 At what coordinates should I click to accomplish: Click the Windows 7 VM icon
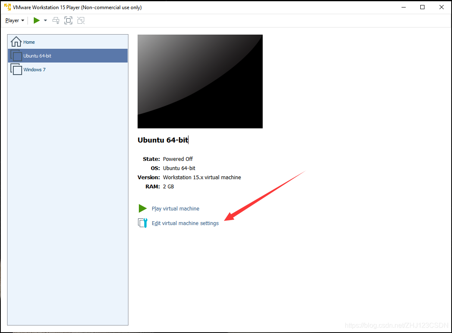(x=16, y=70)
